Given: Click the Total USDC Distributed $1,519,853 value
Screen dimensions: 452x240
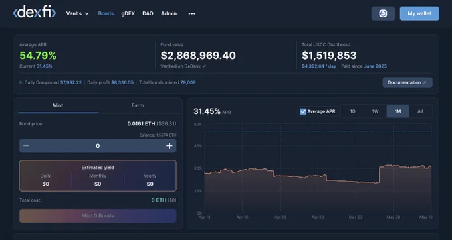Looking at the screenshot, I should pyautogui.click(x=329, y=56).
